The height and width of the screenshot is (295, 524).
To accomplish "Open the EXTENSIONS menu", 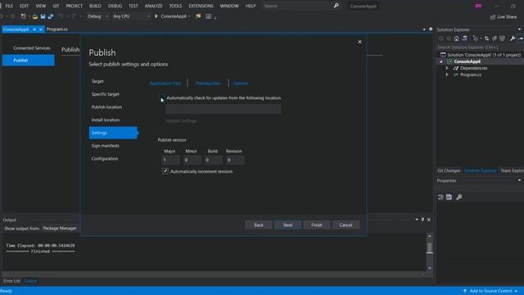I will pyautogui.click(x=201, y=6).
